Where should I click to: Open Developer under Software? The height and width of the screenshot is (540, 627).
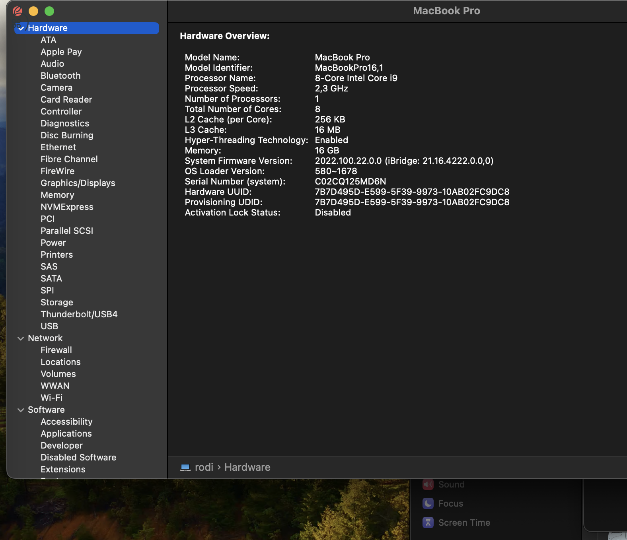(62, 445)
